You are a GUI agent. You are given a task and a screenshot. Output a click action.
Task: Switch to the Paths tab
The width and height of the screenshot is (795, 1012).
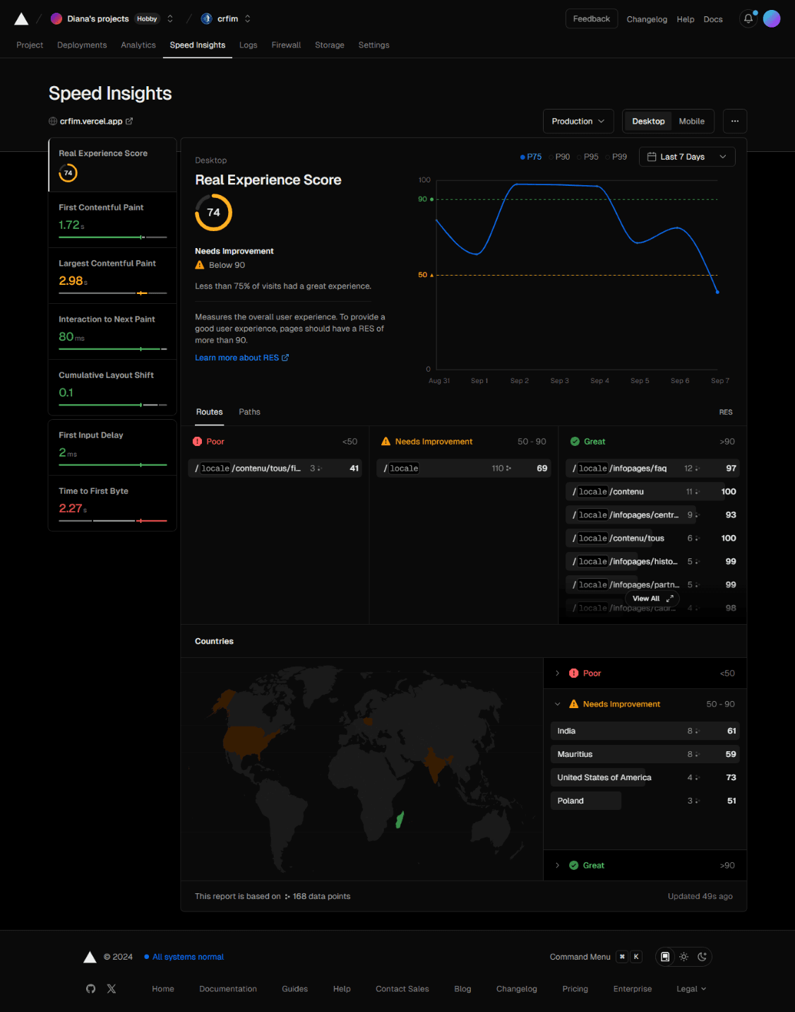pyautogui.click(x=249, y=412)
